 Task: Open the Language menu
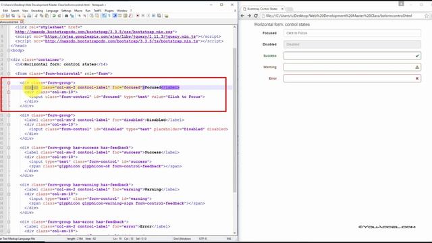52,11
